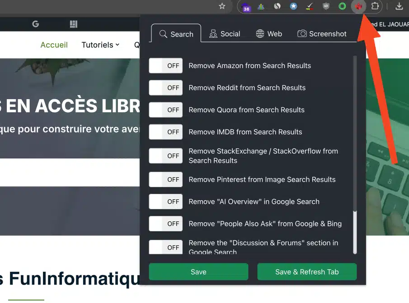
Task: Click the purple extension icon with 36 badge
Action: [x=246, y=7]
